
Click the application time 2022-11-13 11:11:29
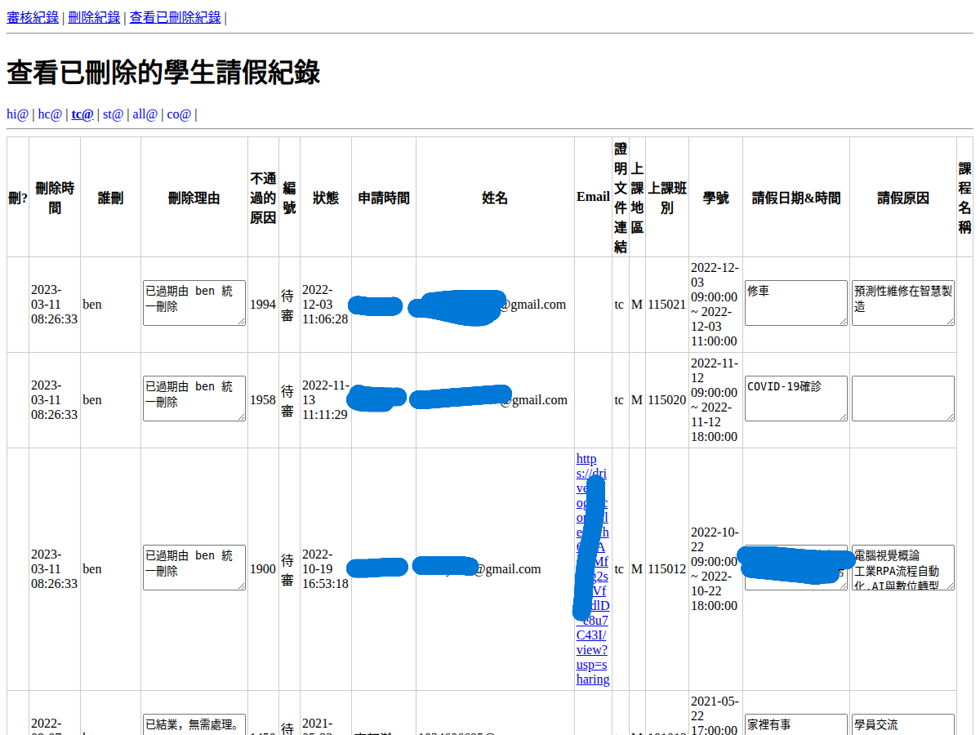[325, 400]
